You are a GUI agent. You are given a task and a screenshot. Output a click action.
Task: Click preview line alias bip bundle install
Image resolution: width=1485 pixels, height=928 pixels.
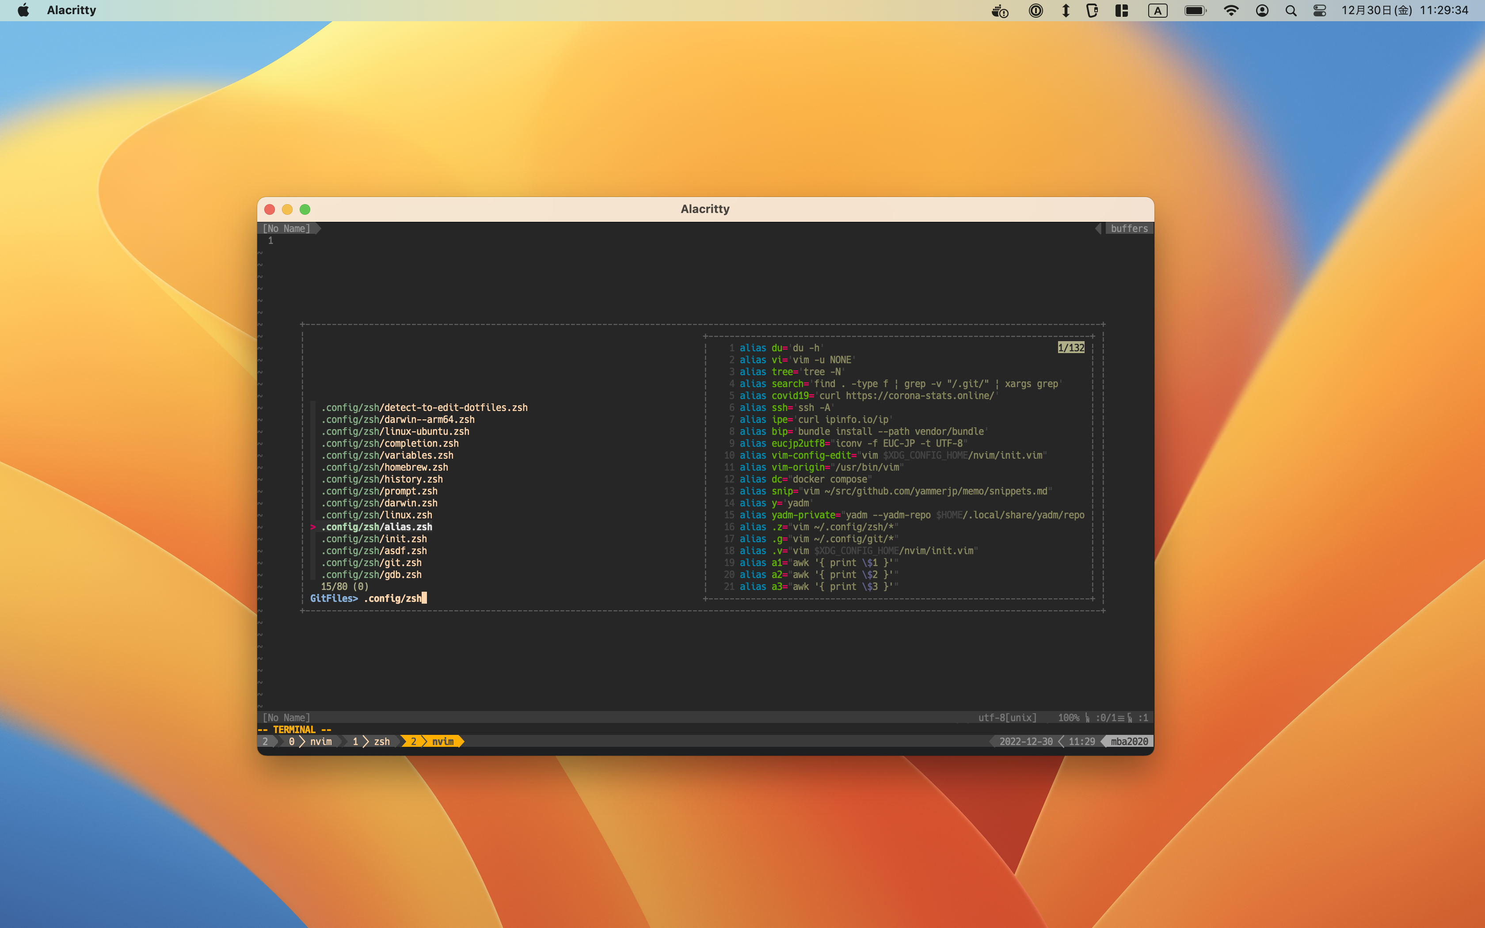(864, 431)
